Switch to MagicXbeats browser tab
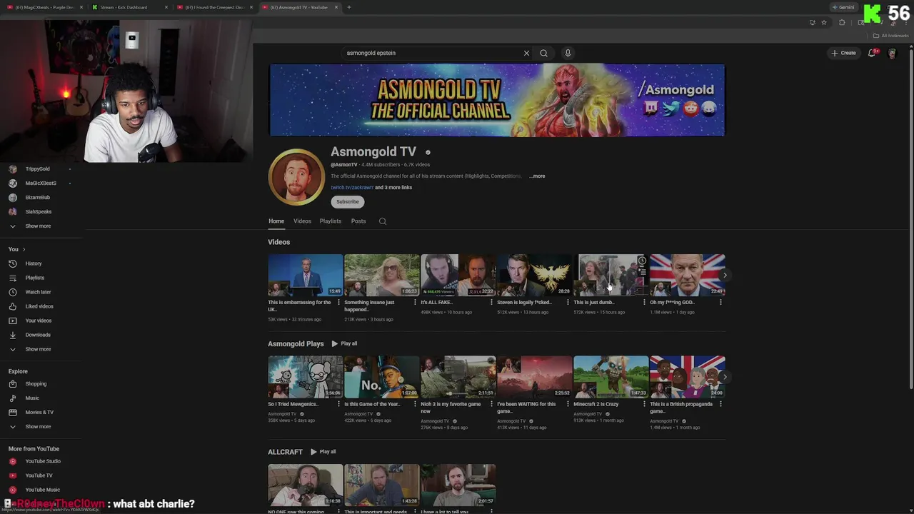The height and width of the screenshot is (514, 914). coord(44,7)
